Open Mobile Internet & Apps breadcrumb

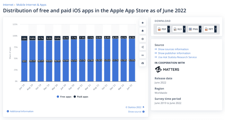coord(31,5)
